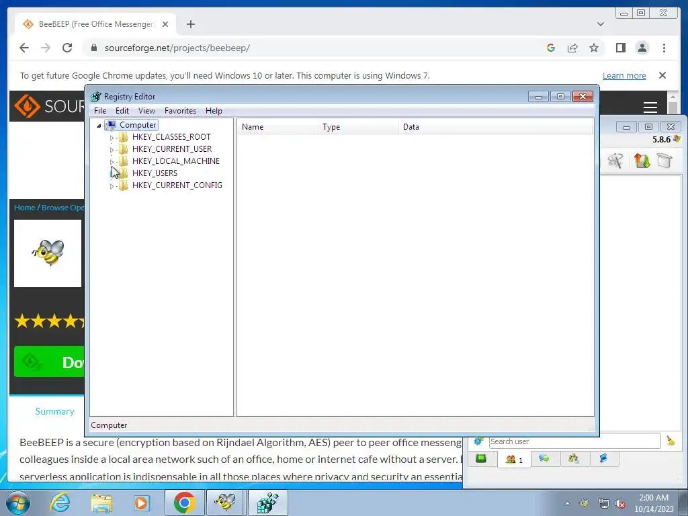Bookmark this page with the star icon
688x516 pixels.
coord(594,48)
